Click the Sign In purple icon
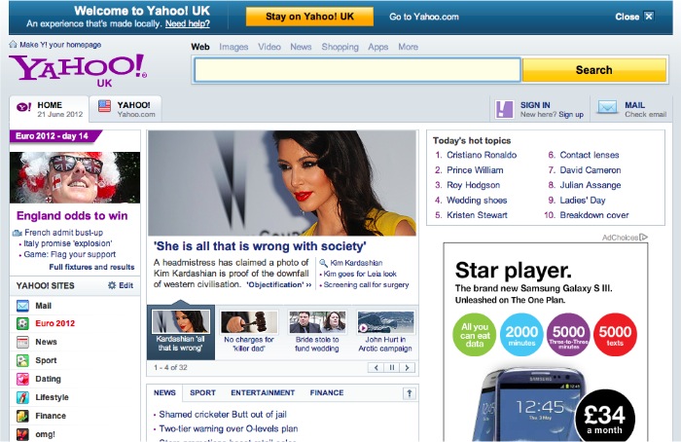Image resolution: width=681 pixels, height=442 pixels. pyautogui.click(x=503, y=109)
